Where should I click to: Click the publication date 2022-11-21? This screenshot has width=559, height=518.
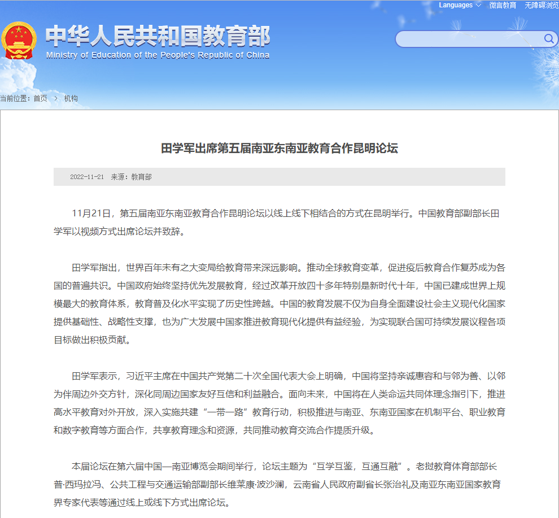tap(86, 177)
